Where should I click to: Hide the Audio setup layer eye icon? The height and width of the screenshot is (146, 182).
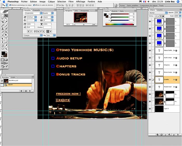pyautogui.click(x=150, y=58)
